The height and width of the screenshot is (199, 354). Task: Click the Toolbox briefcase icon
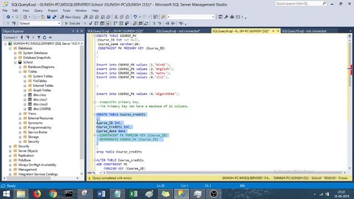[232, 17]
